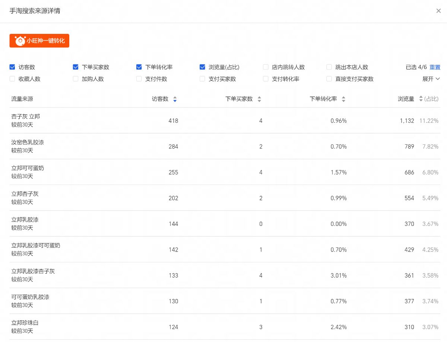Viewport: 447px width, 342px height.
Task: Uncheck the 访客数 checkbox
Action: point(12,67)
